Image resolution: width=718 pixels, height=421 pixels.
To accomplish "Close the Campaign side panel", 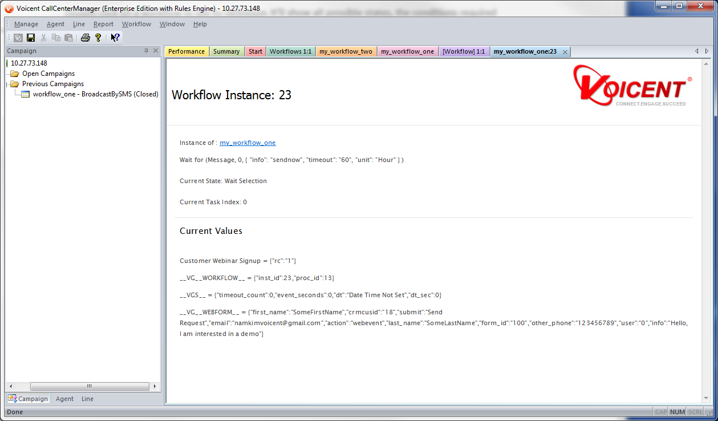I will pyautogui.click(x=156, y=51).
